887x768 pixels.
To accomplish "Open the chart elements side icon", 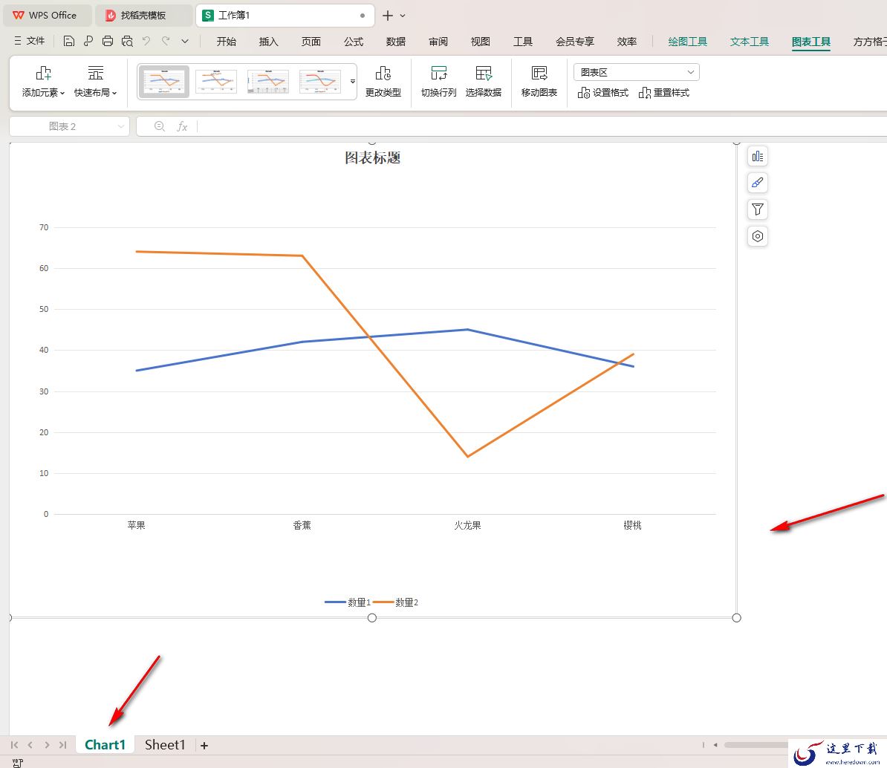I will point(758,157).
